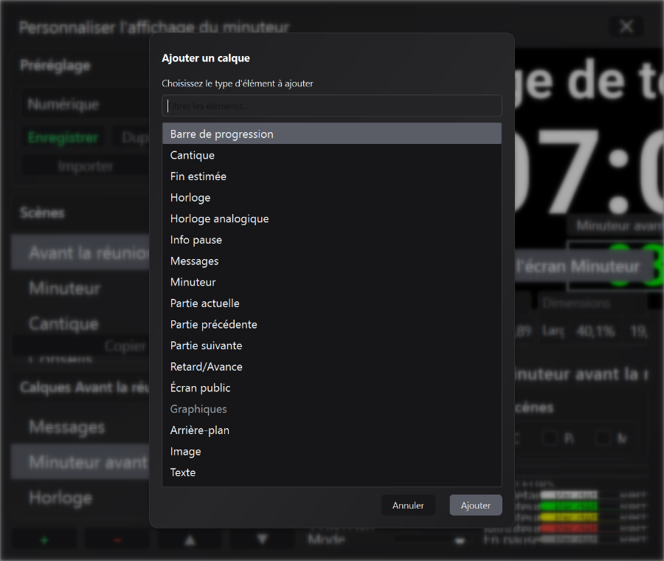664x561 pixels.
Task: Select Horloge layer in the background Calques list
Action: (80, 498)
